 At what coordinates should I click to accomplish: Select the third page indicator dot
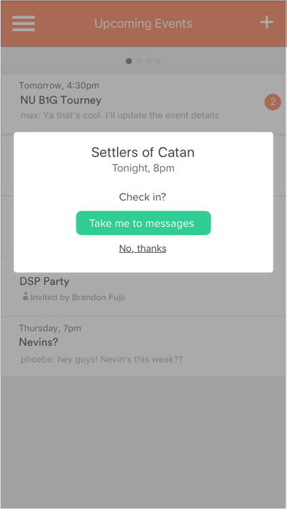pos(148,61)
